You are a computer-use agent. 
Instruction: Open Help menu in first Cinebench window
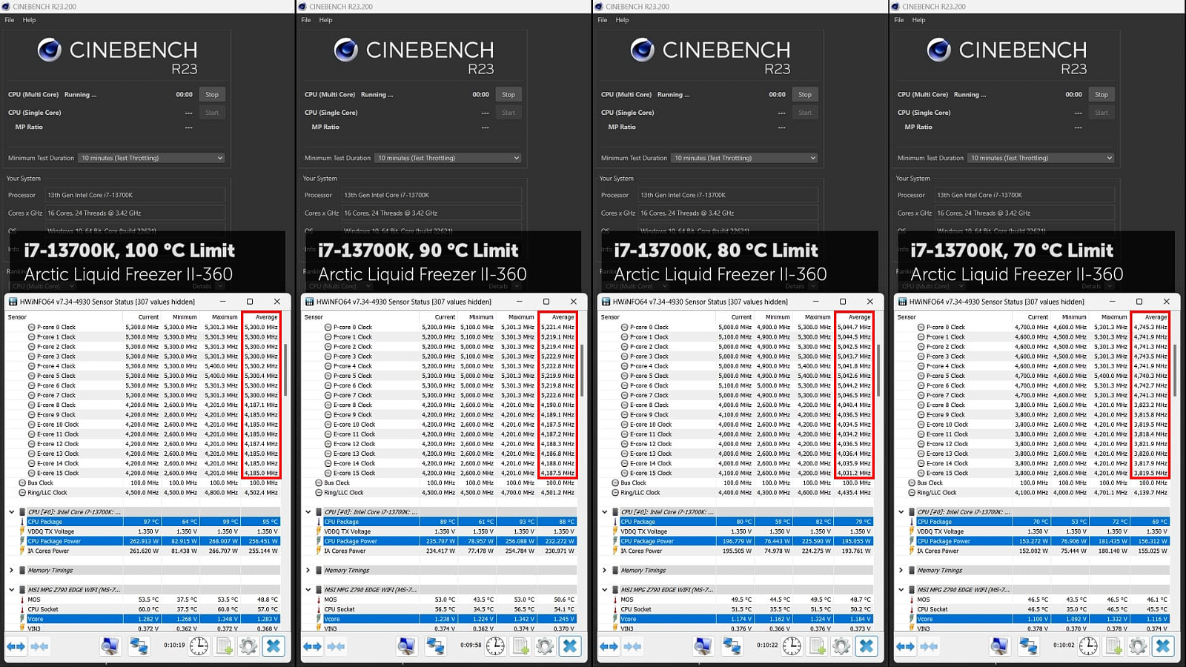click(29, 20)
